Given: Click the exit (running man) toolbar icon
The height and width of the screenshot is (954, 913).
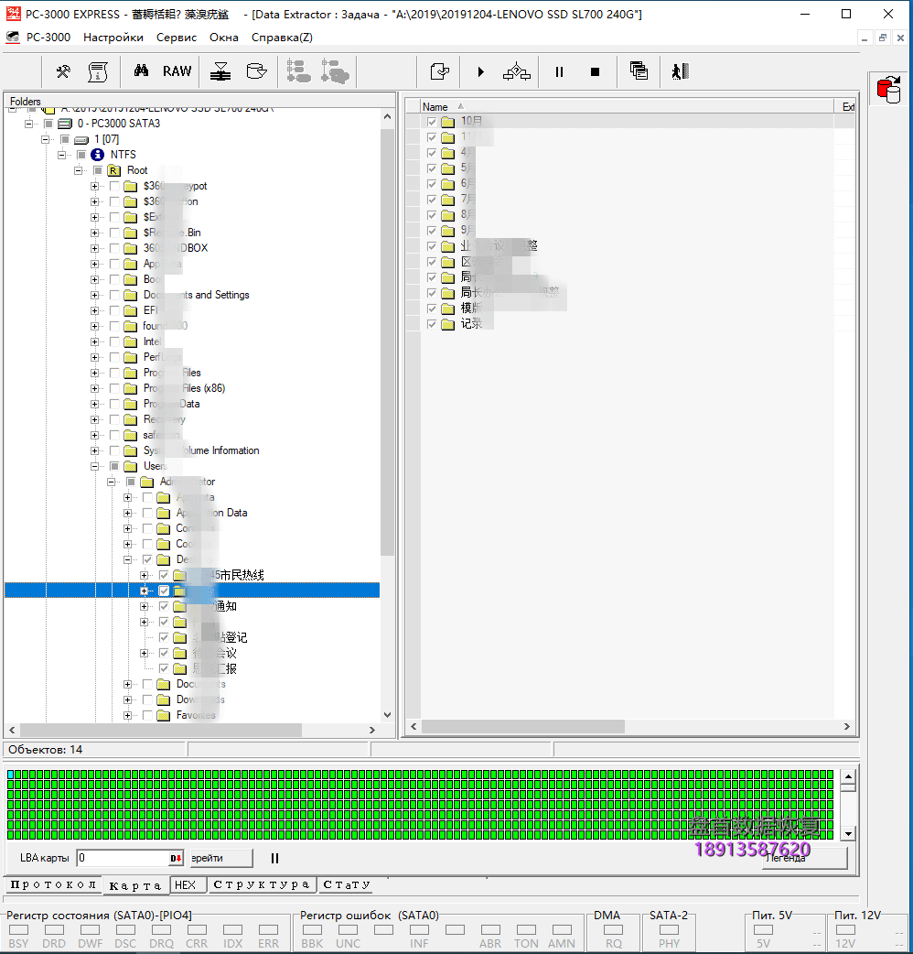Looking at the screenshot, I should coord(679,71).
